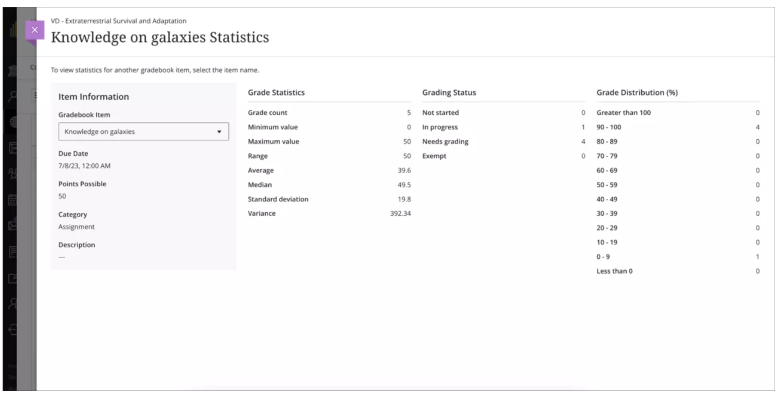The height and width of the screenshot is (397, 782).
Task: Close the Knowledge on galaxies Statistics panel
Action: tap(35, 30)
